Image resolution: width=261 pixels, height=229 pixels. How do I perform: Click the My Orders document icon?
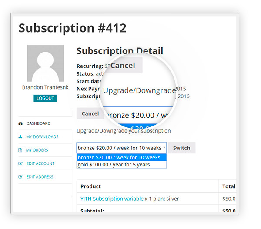tap(20, 150)
